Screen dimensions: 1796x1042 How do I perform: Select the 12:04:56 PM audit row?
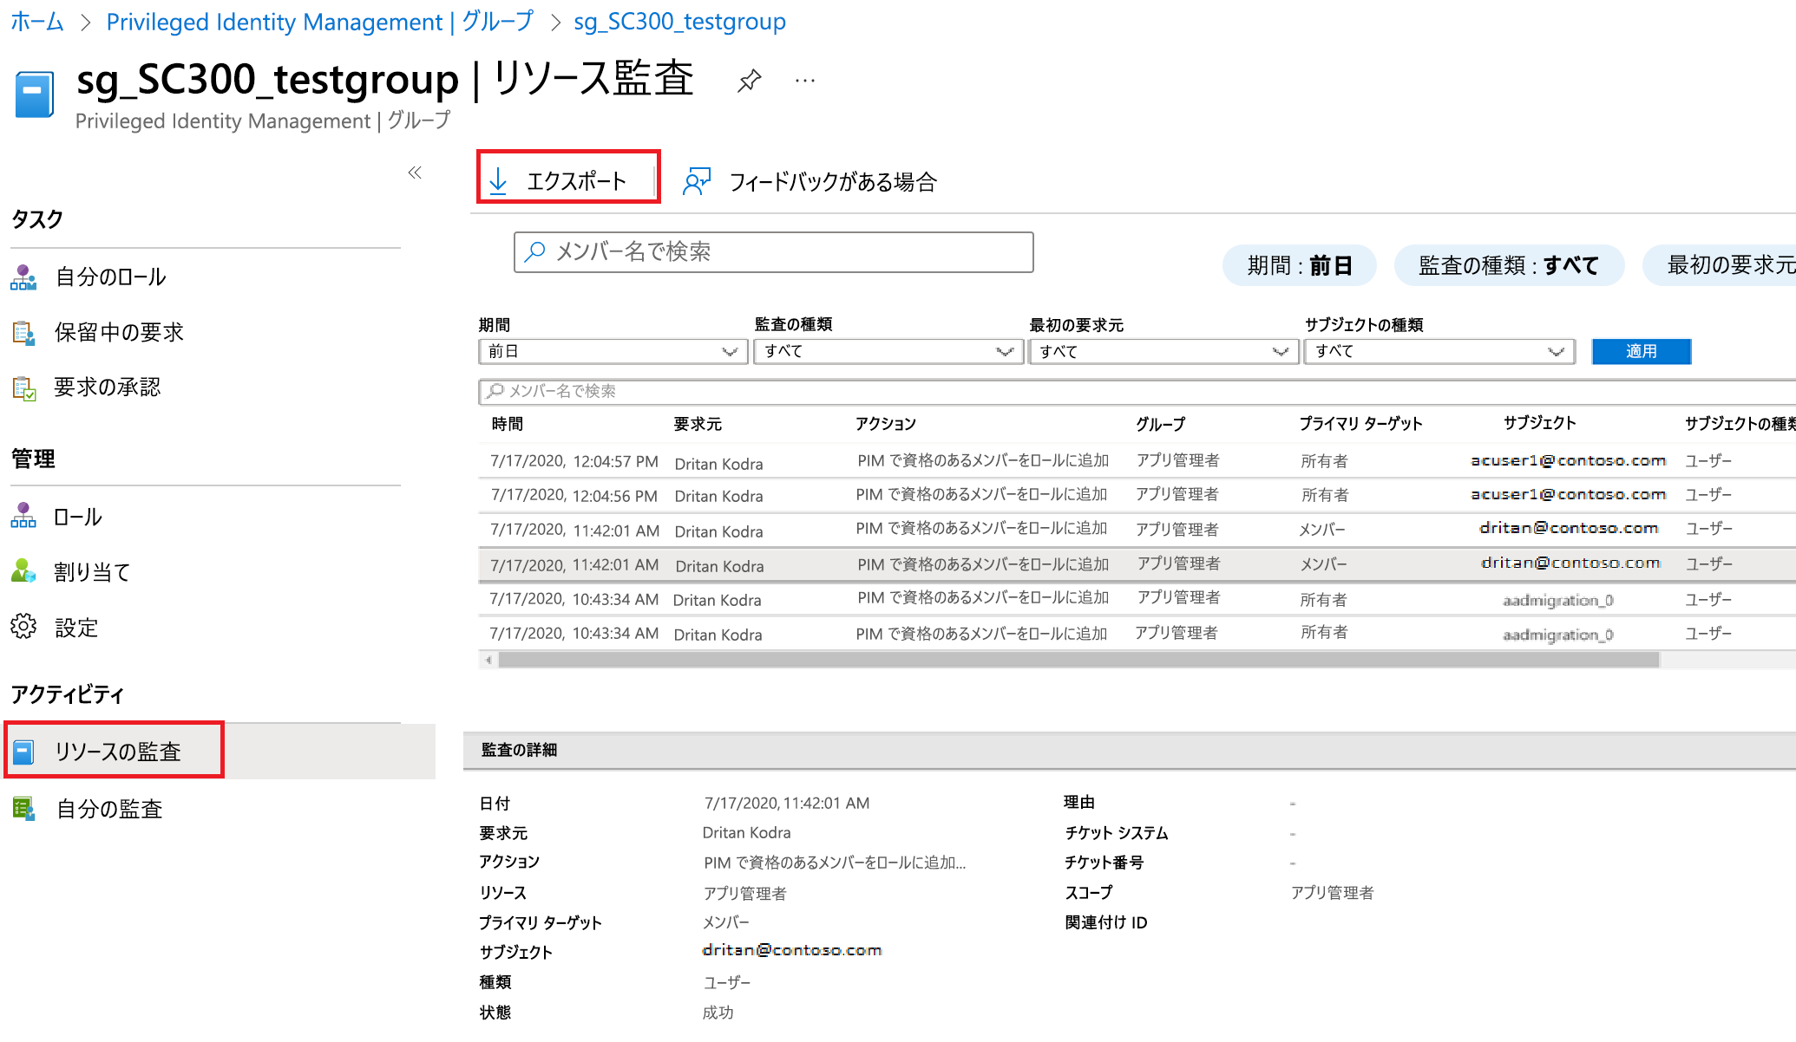click(x=1137, y=495)
